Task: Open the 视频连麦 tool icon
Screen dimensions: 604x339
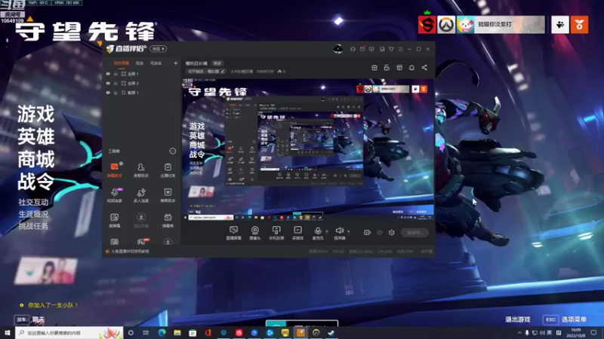Action: 115,195
